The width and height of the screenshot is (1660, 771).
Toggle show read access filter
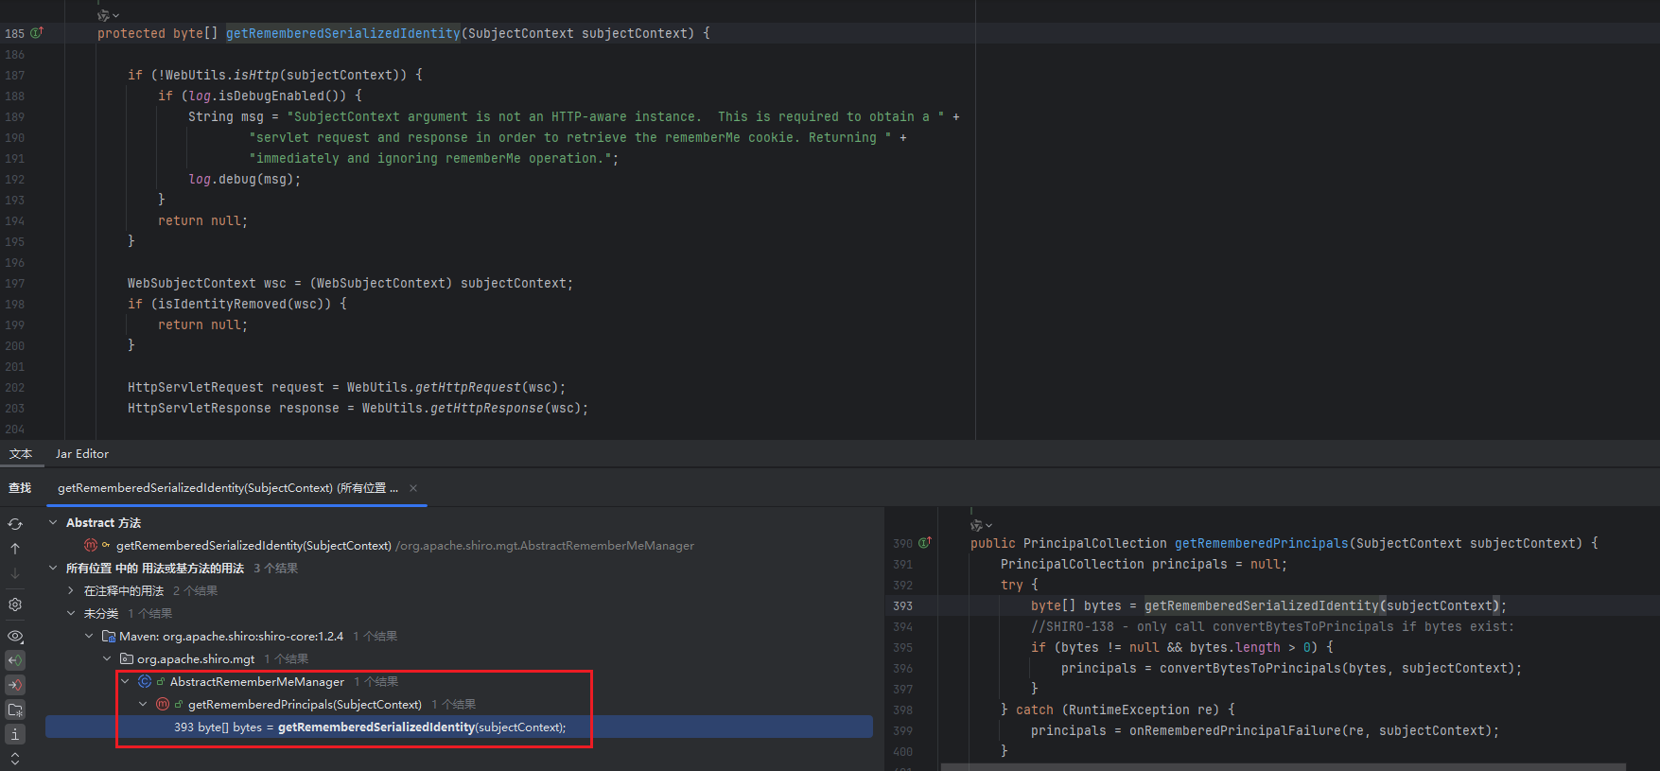click(15, 660)
